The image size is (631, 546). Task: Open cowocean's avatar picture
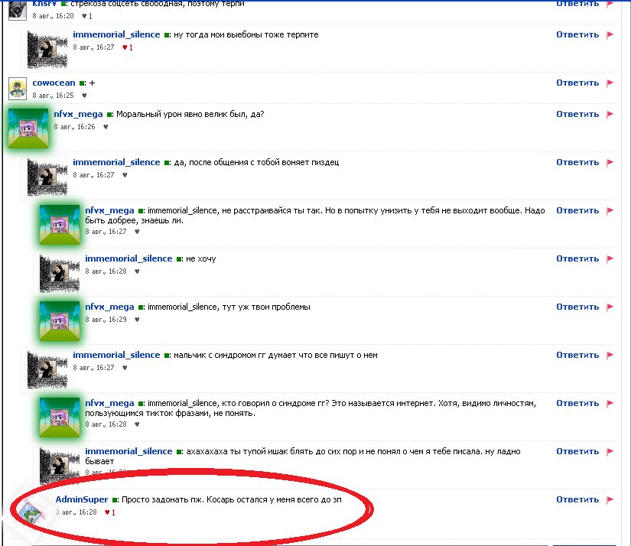click(18, 89)
